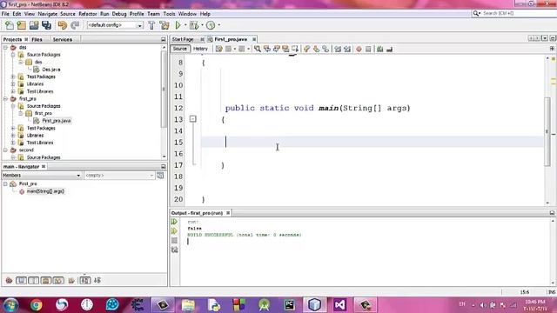The width and height of the screenshot is (557, 313).
Task: Open Visual Studio from the taskbar
Action: (x=339, y=304)
